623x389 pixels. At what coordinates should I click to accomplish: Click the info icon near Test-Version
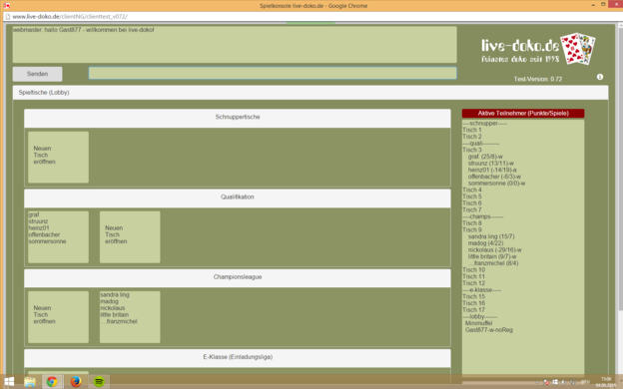[x=600, y=77]
